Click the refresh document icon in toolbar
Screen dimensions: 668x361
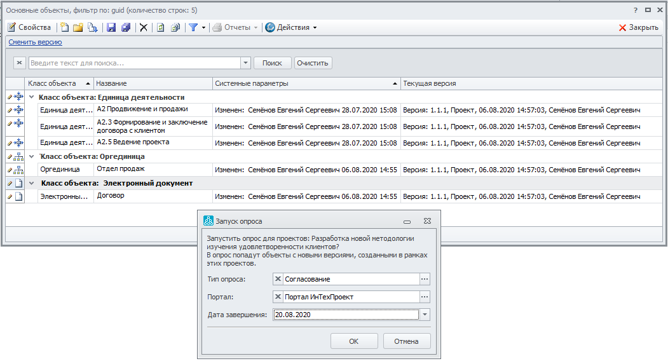pyautogui.click(x=161, y=27)
